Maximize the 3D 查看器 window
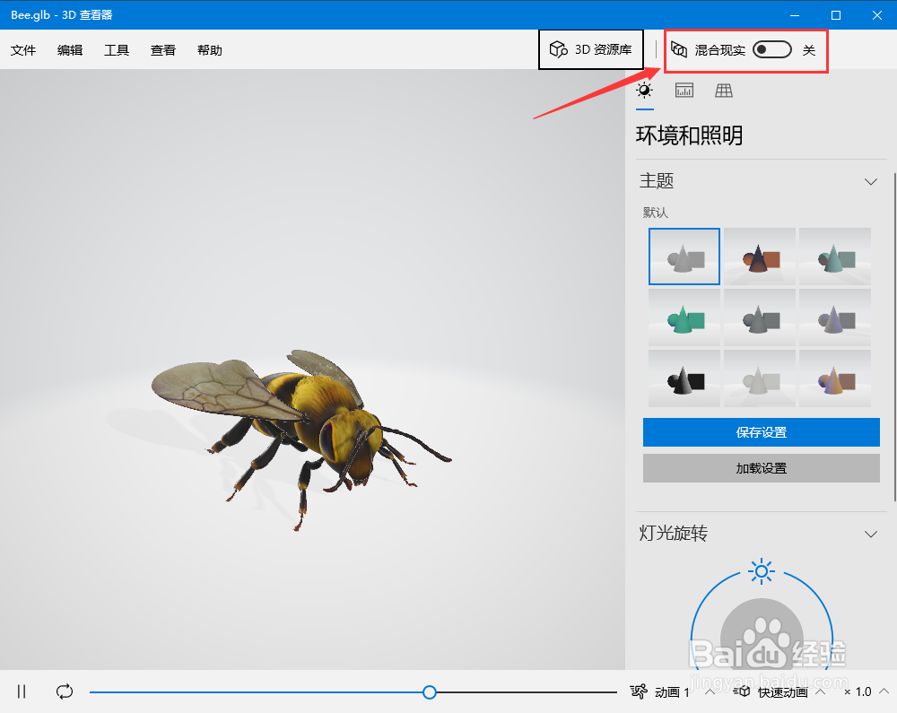The image size is (897, 713). tap(836, 15)
